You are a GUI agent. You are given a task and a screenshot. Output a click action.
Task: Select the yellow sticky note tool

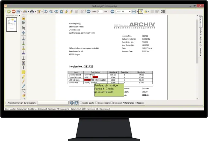(23, 72)
